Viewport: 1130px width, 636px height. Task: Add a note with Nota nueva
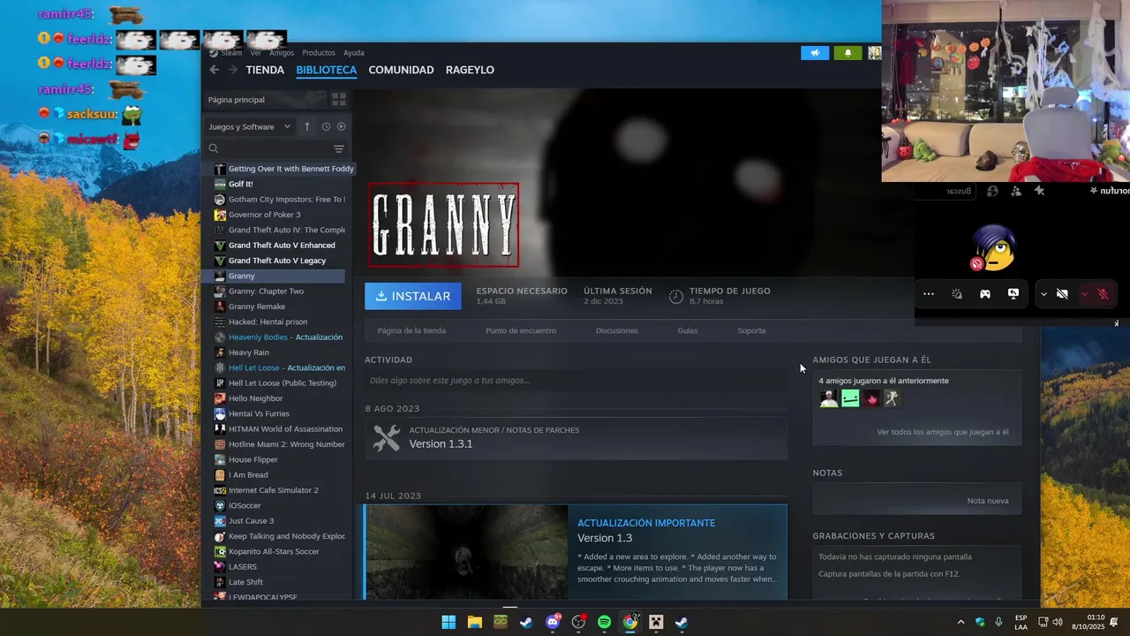click(x=988, y=501)
